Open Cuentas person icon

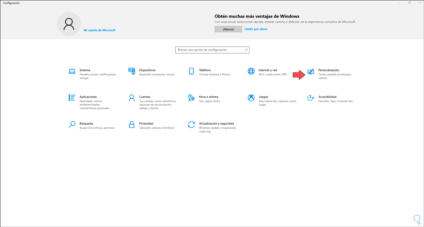click(132, 98)
